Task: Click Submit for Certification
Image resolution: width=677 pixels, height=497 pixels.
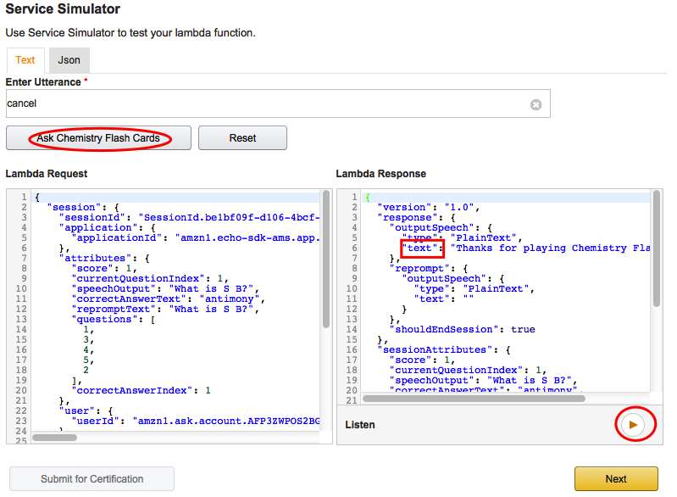Action: (92, 479)
